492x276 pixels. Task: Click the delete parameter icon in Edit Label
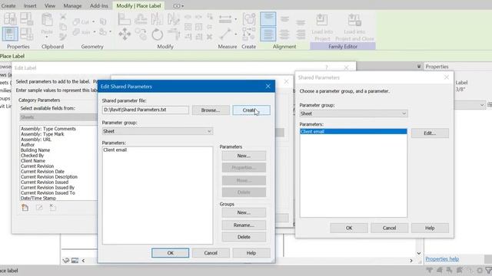pos(53,207)
